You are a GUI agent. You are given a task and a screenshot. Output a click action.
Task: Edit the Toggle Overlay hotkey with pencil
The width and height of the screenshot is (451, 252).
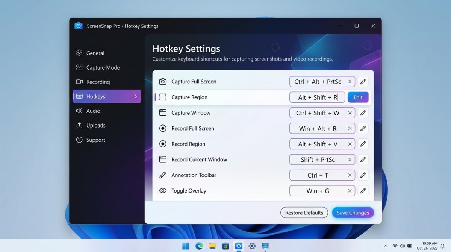[363, 191]
